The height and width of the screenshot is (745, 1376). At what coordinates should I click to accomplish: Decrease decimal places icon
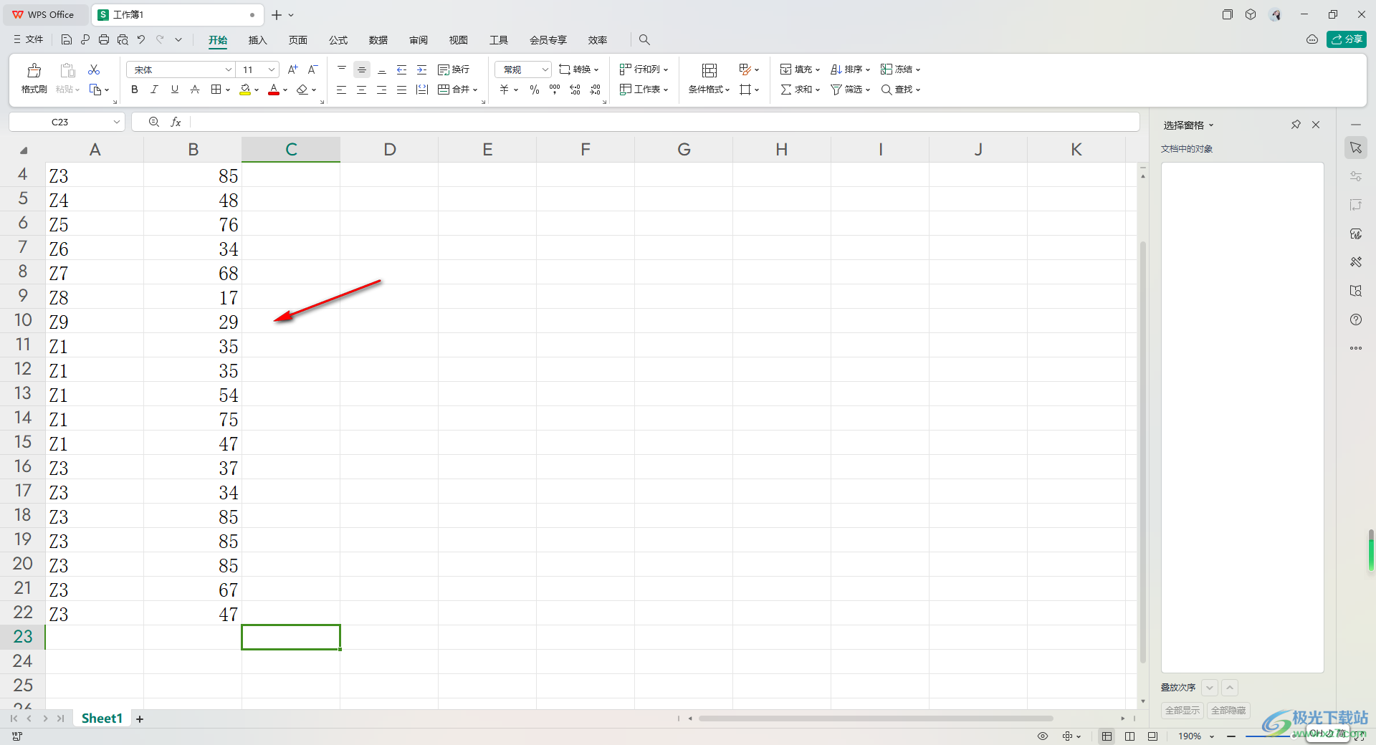595,90
